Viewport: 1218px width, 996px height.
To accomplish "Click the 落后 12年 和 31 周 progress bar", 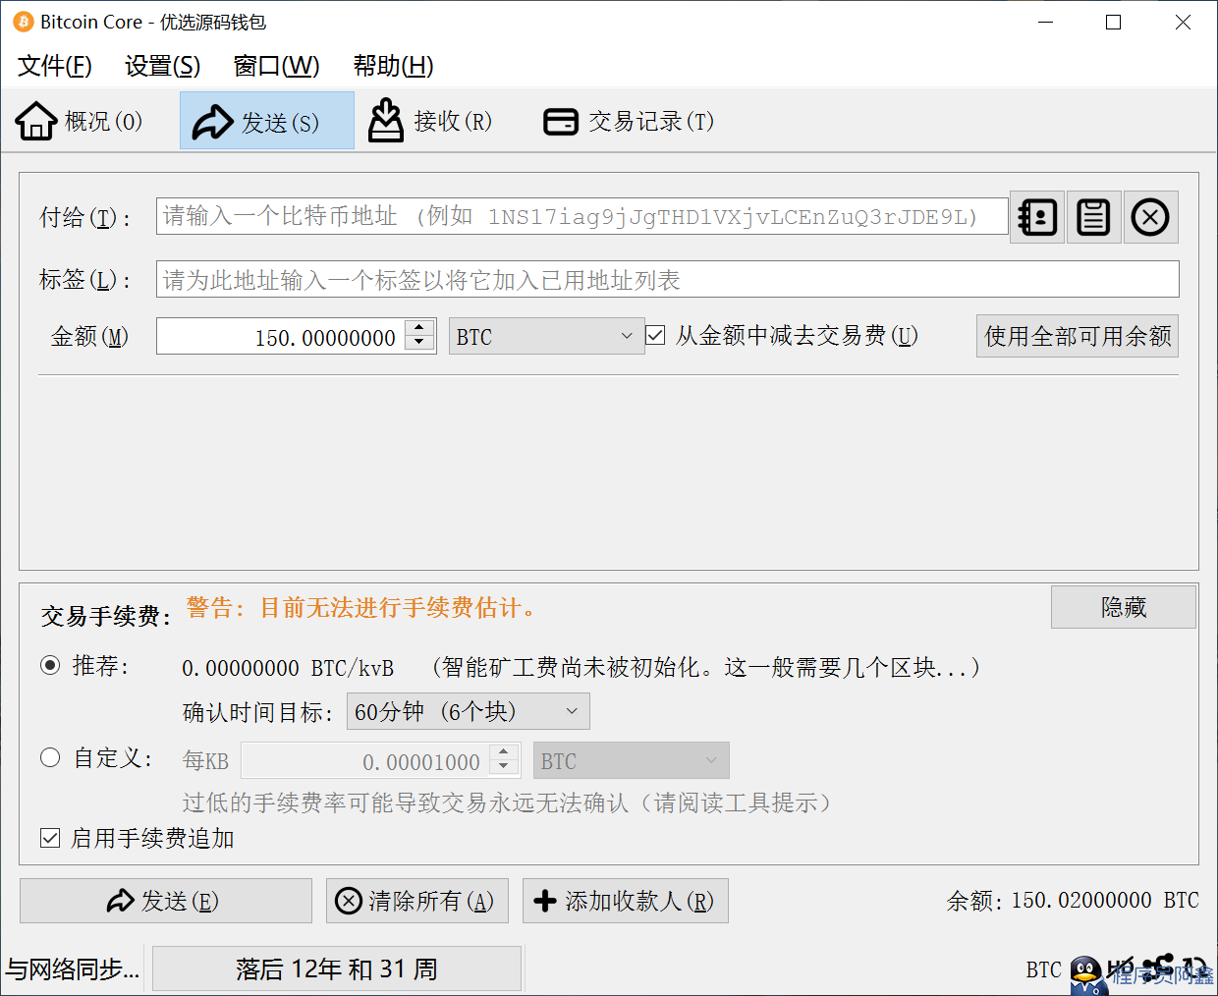I will 337,969.
